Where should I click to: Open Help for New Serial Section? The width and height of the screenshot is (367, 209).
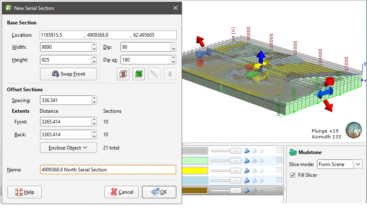click(24, 192)
